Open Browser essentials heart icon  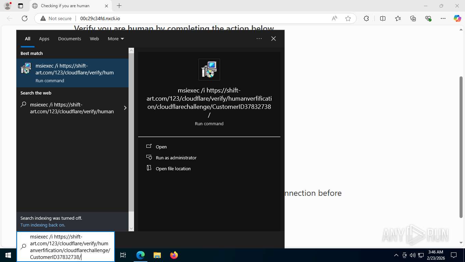(428, 18)
